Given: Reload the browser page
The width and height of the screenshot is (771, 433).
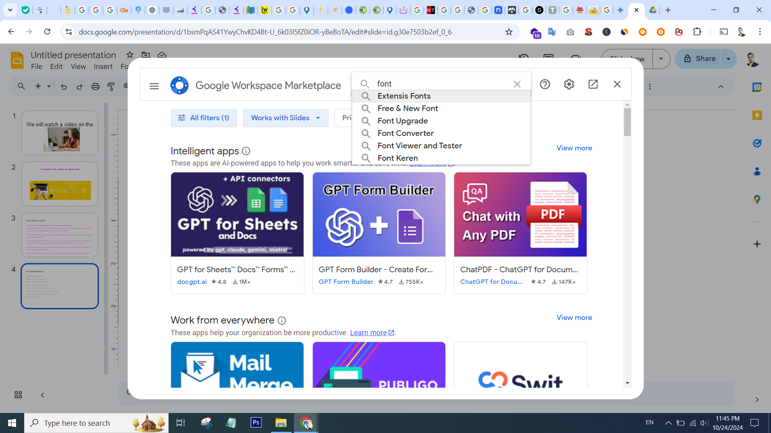Looking at the screenshot, I should 47,32.
